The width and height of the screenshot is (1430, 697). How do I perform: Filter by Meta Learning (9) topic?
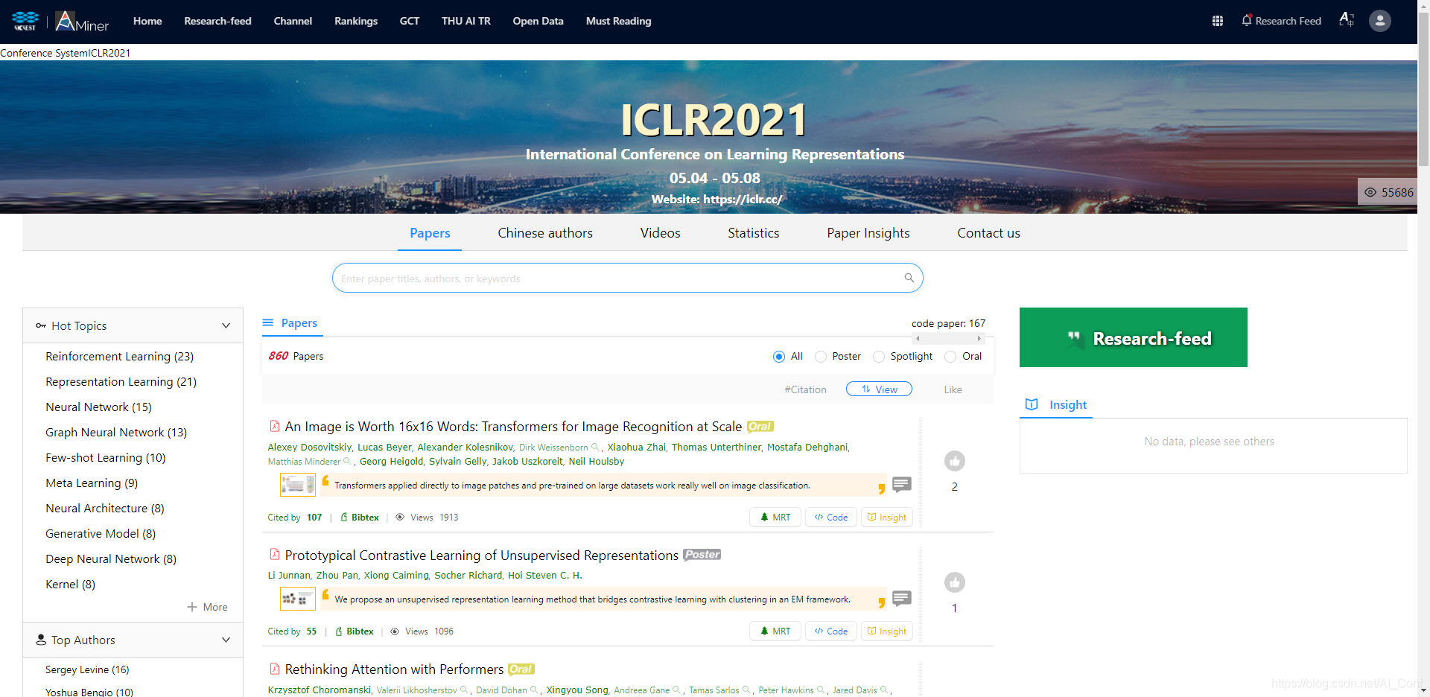coord(92,483)
